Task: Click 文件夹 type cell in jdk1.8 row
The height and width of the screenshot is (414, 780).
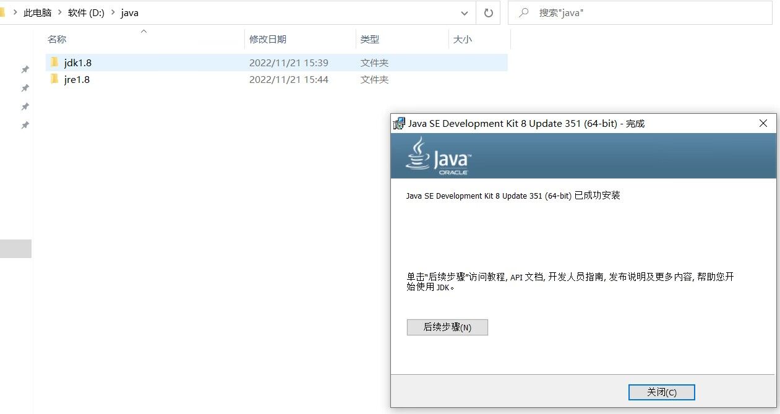Action: point(375,63)
